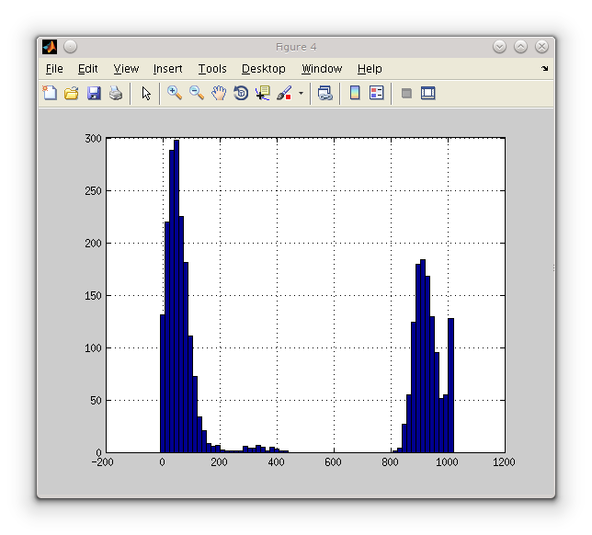The image size is (592, 535).
Task: Click the dock figure arrow beside the menu bar
Action: [544, 69]
